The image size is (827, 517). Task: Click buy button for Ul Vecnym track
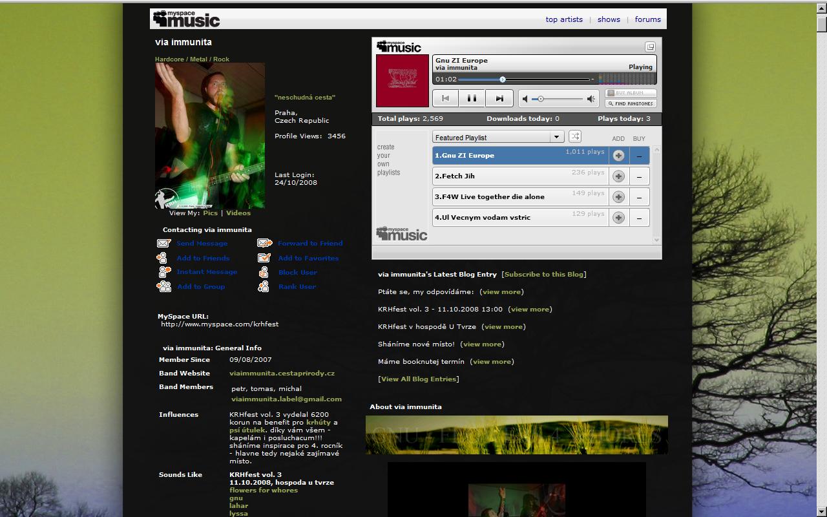pyautogui.click(x=639, y=218)
